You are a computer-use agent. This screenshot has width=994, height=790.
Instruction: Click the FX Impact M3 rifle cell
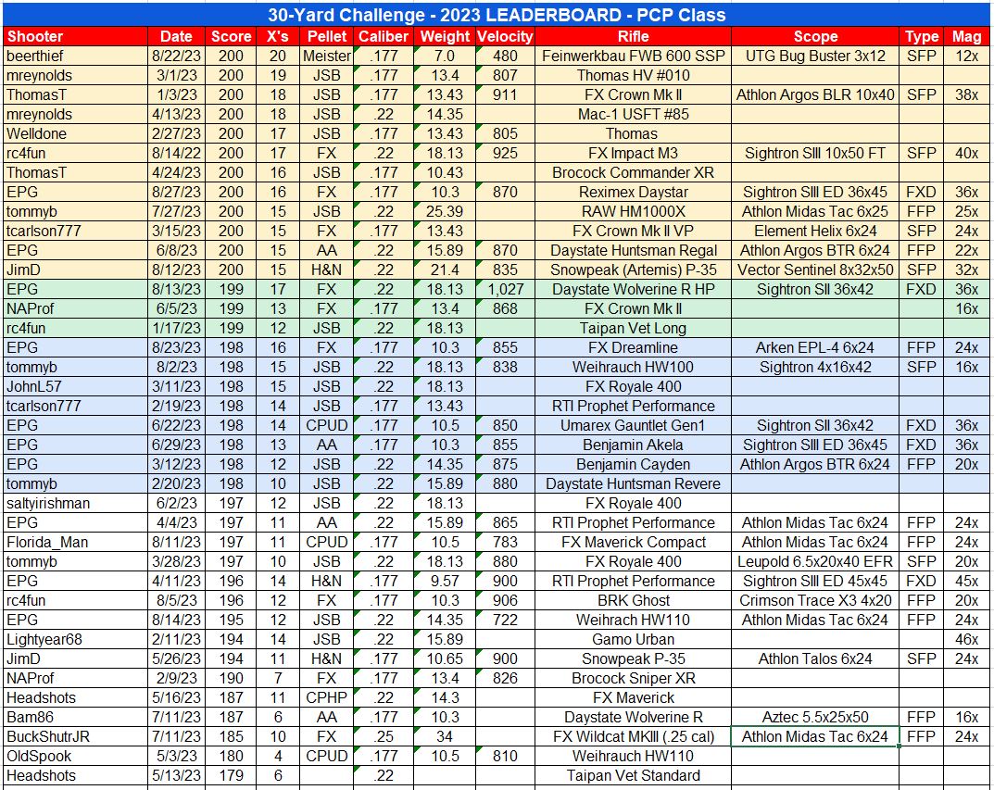point(633,154)
